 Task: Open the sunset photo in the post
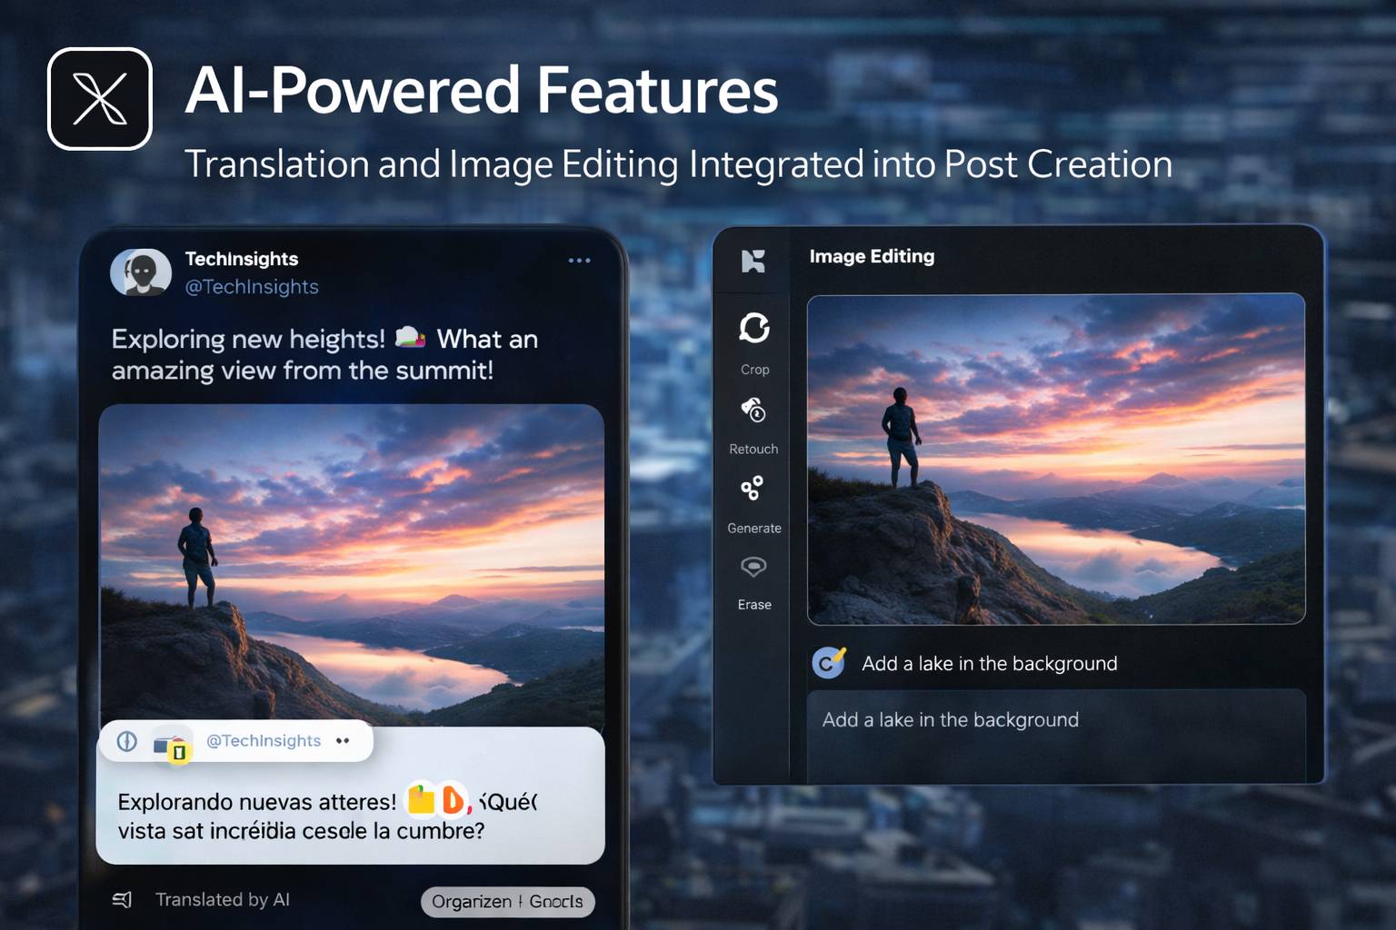point(351,563)
